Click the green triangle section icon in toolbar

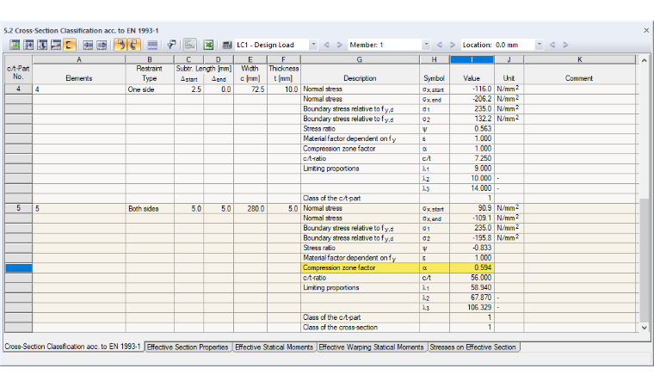pos(15,45)
